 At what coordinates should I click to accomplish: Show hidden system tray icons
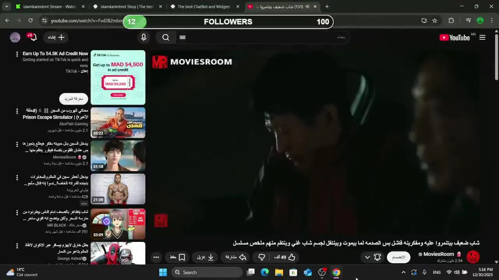[x=403, y=272]
